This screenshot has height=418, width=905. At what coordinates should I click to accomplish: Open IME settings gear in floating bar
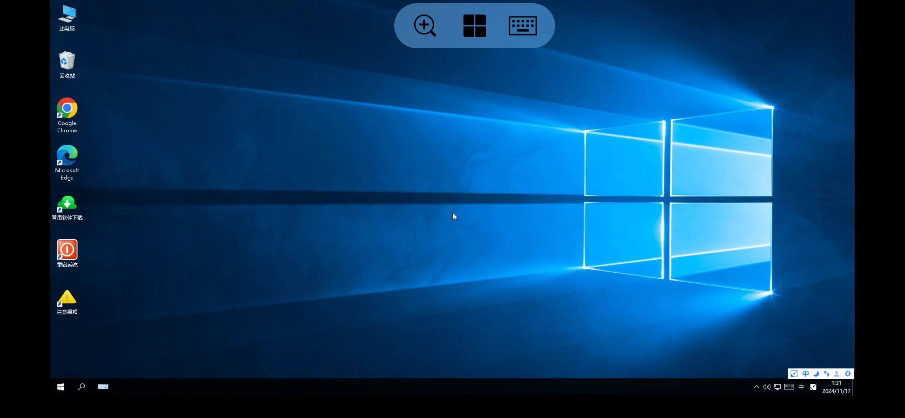(x=848, y=374)
